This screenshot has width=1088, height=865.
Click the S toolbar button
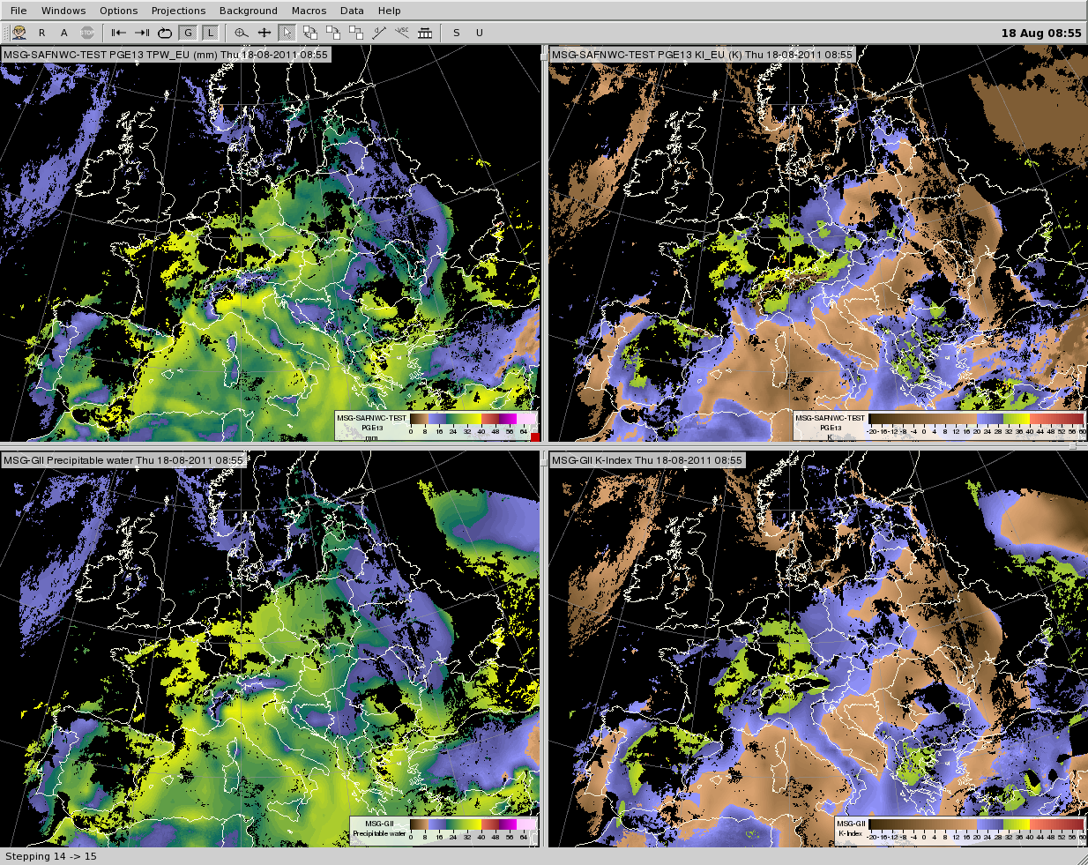point(456,33)
